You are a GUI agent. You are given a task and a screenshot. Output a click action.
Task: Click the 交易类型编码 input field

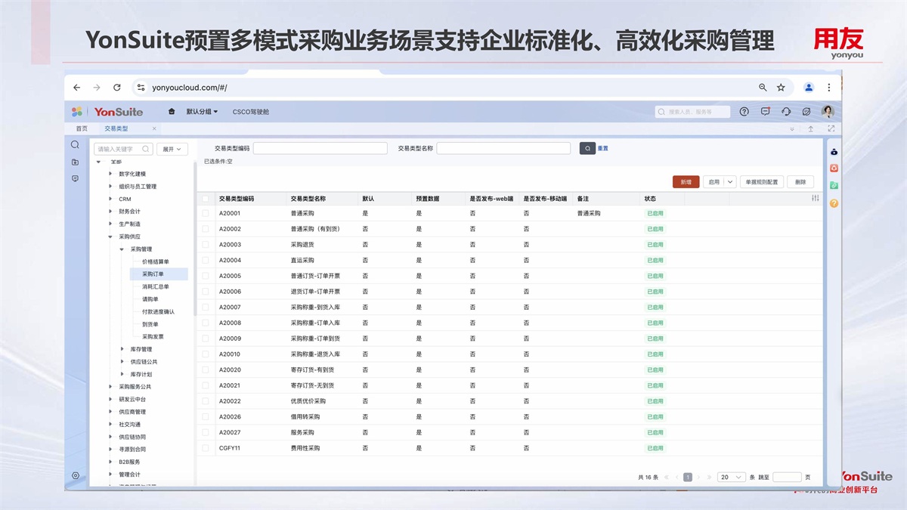[x=320, y=149]
